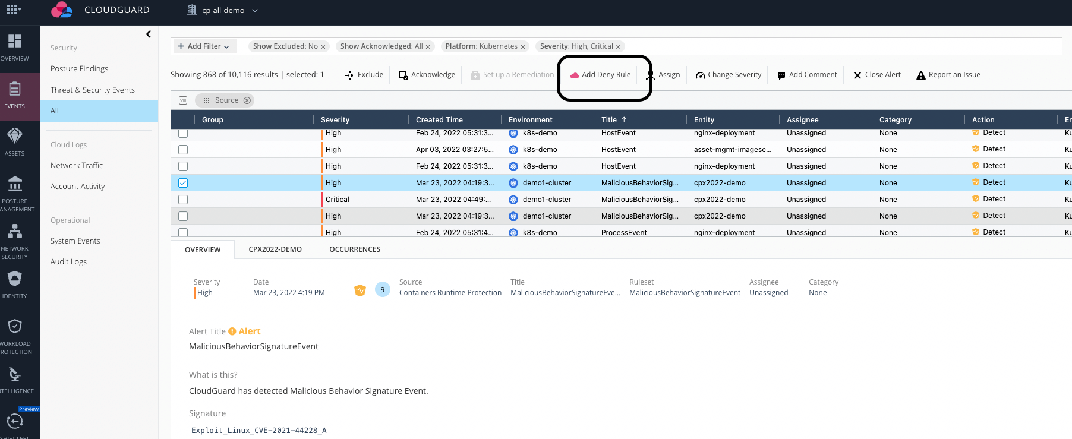1072x439 pixels.
Task: Click the Assignee column header
Action: coord(803,120)
